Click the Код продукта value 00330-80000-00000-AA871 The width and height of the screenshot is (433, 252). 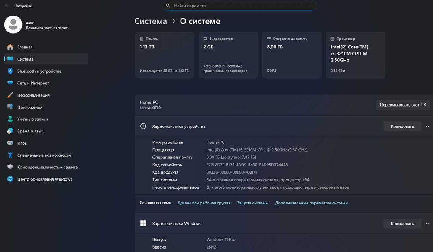pyautogui.click(x=231, y=172)
